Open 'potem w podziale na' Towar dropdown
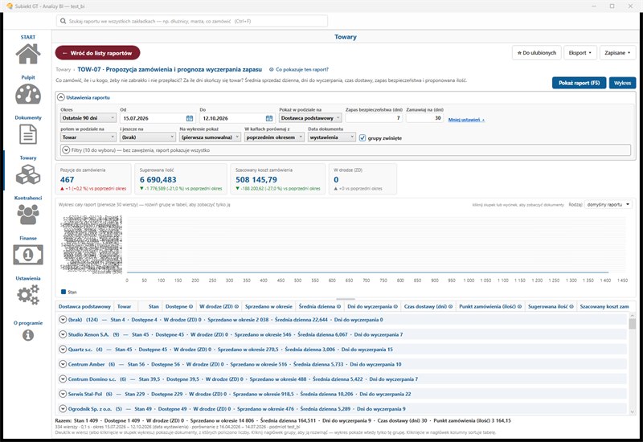 88,137
